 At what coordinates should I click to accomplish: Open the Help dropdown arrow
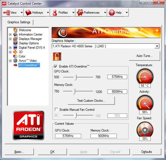coord(127,13)
